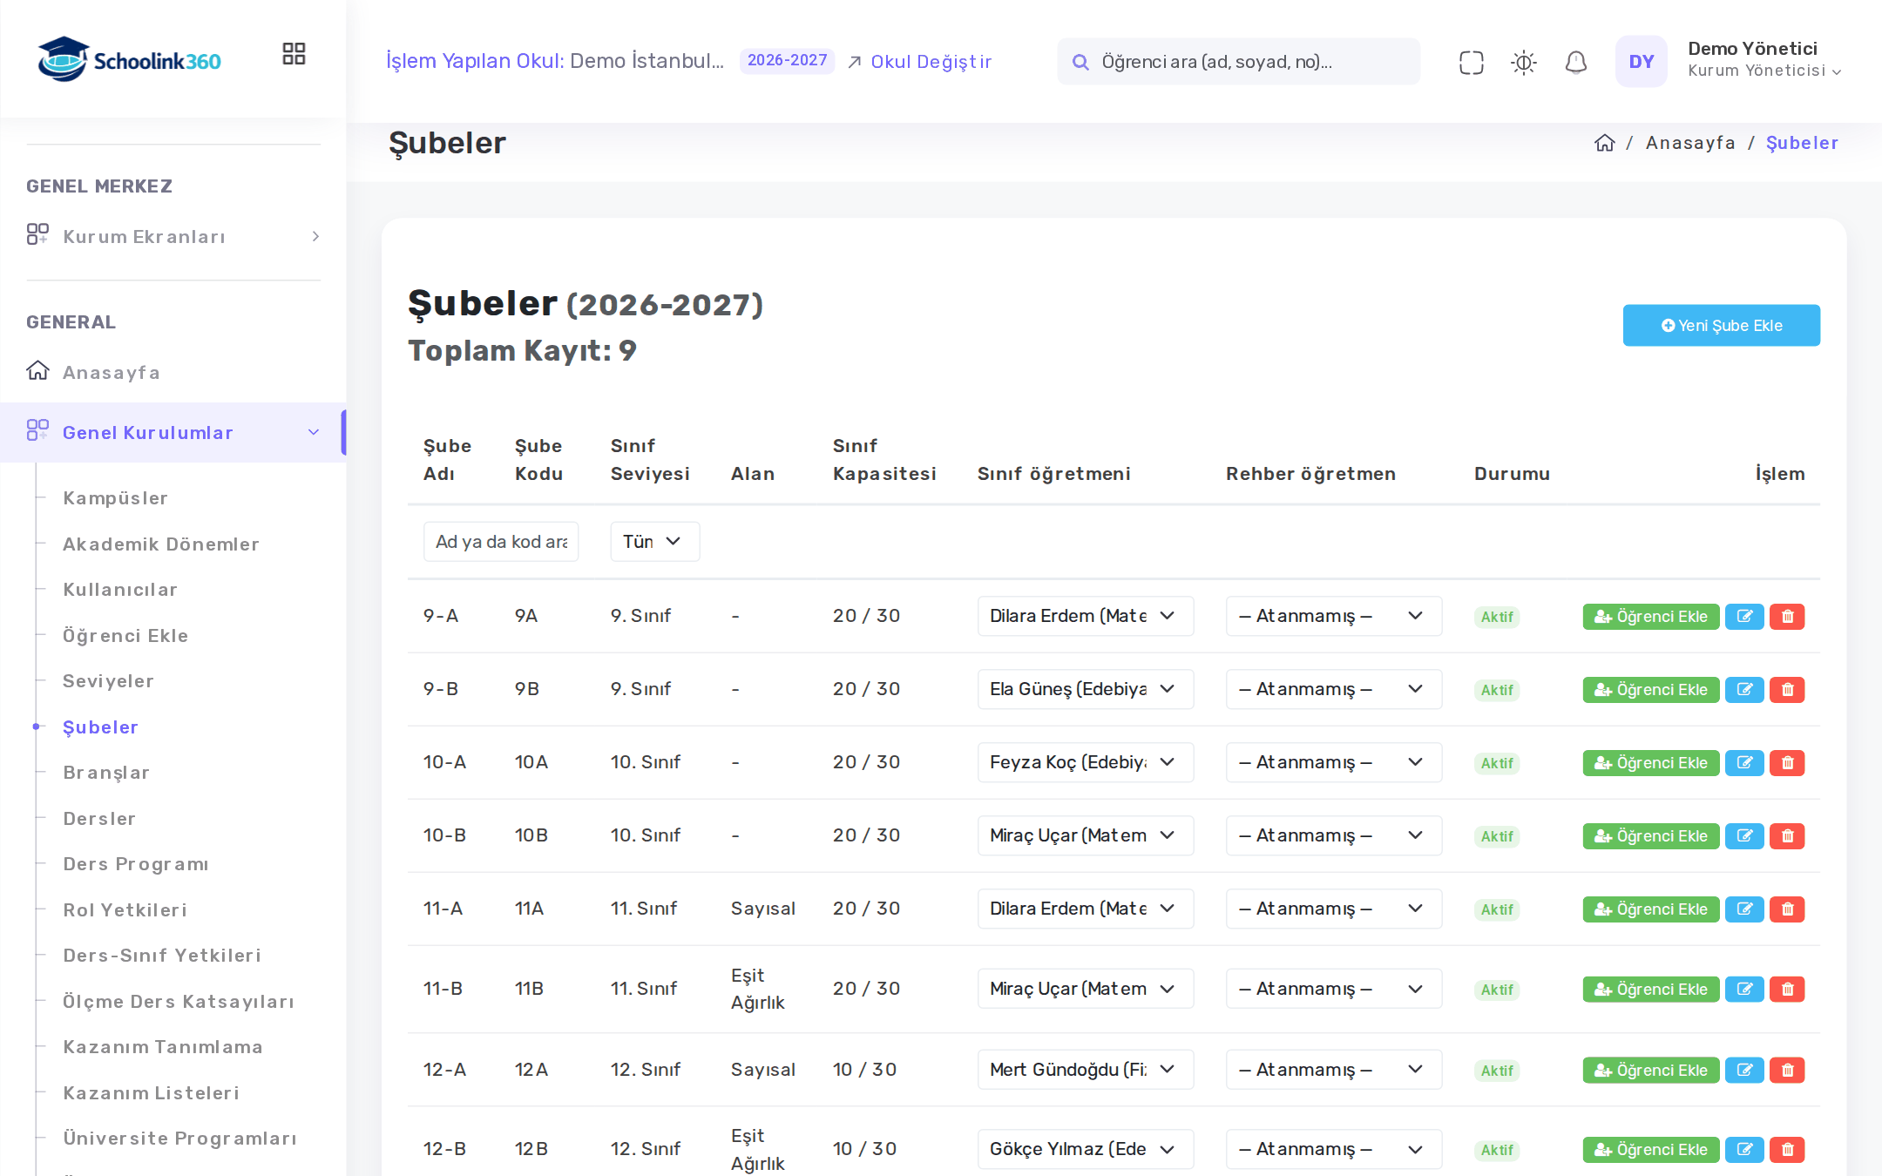This screenshot has height=1176, width=1882.
Task: Click Anasayfa breadcrumb link
Action: [1689, 143]
